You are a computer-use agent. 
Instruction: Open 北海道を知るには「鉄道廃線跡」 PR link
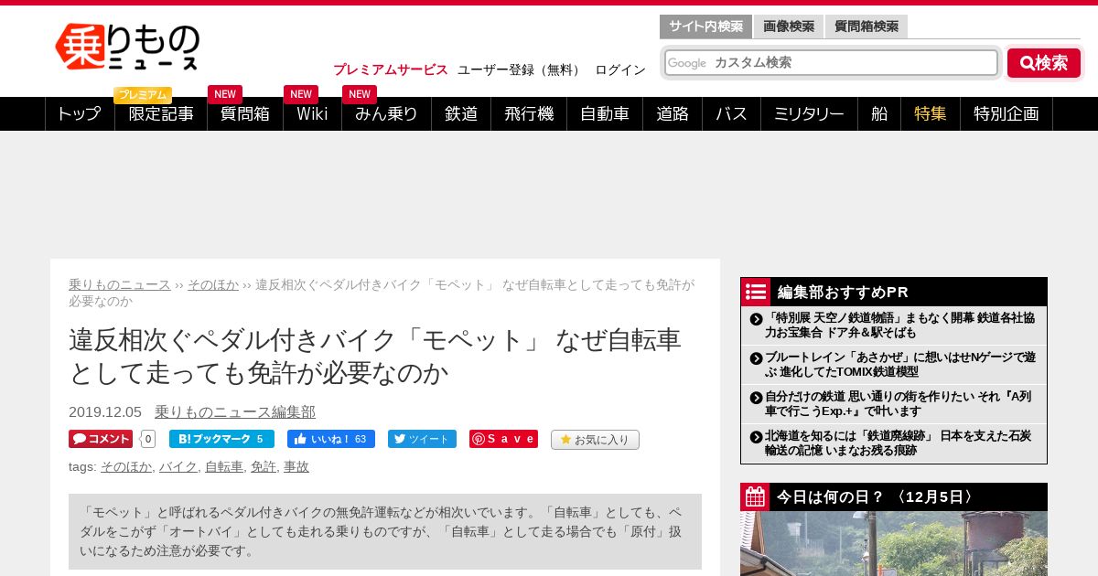(x=900, y=443)
